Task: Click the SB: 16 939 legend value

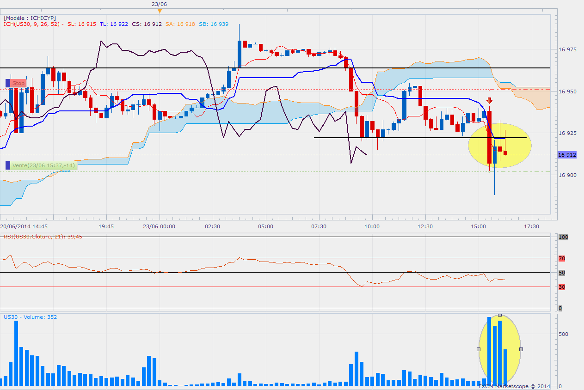Action: pyautogui.click(x=213, y=24)
